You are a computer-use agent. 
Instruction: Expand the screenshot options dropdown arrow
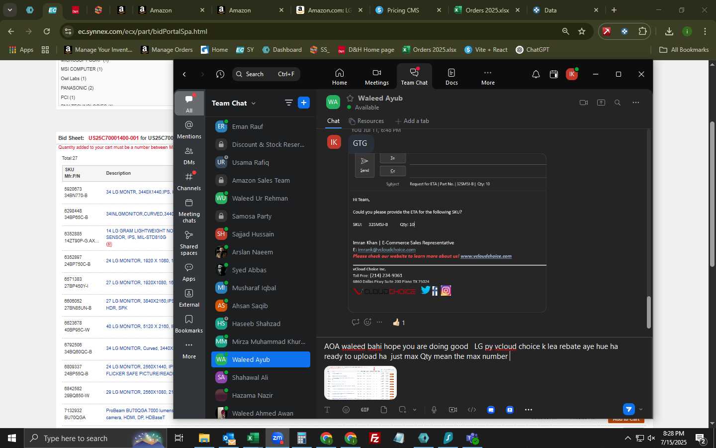[415, 410]
